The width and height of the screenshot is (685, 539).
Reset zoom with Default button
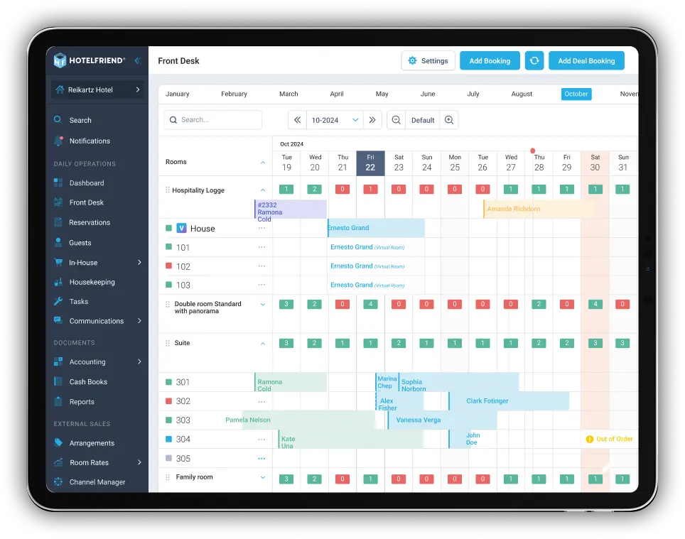(423, 120)
